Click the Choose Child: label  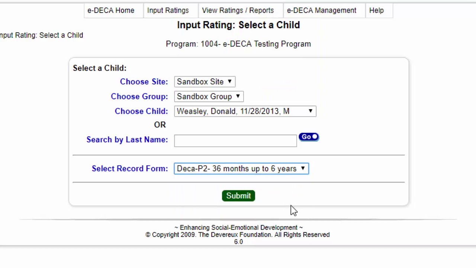coord(141,111)
